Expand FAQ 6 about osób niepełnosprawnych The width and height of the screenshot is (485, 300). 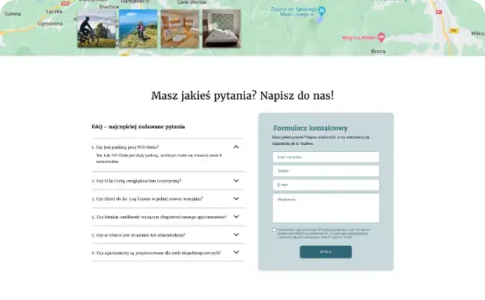[x=236, y=252]
